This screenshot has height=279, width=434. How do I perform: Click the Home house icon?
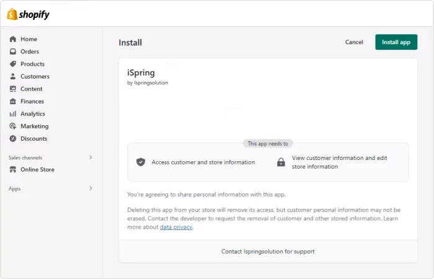click(13, 39)
